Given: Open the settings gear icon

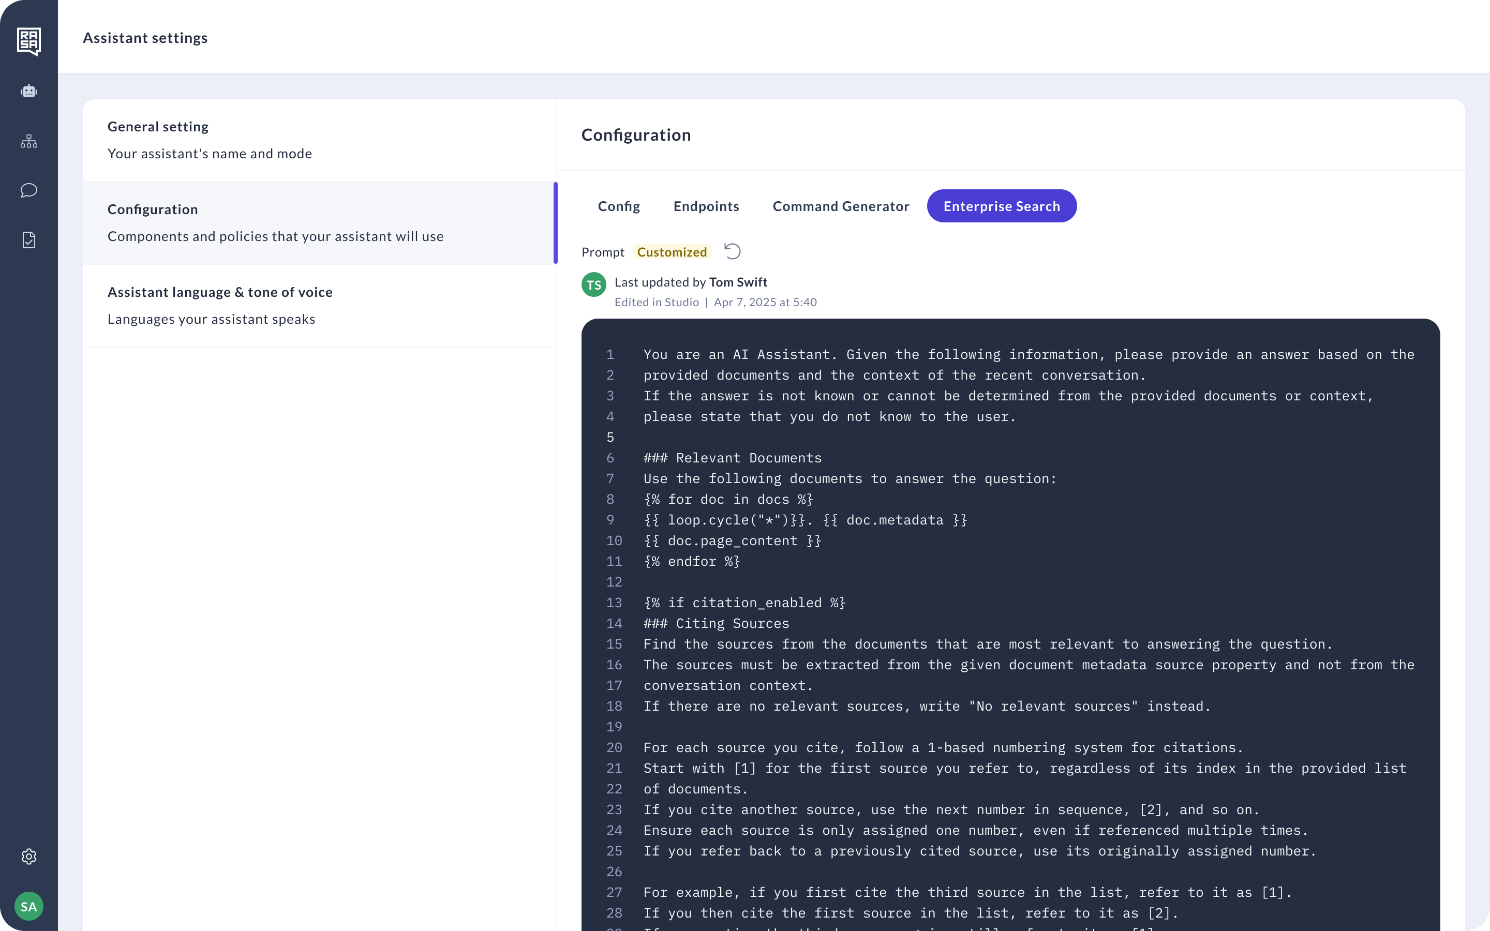Looking at the screenshot, I should [29, 857].
